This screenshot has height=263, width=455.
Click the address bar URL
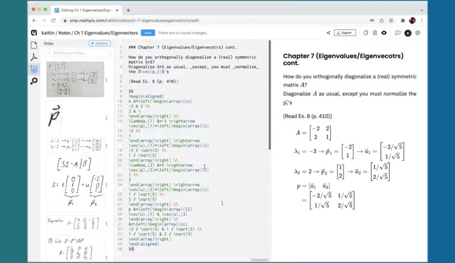coord(134,21)
